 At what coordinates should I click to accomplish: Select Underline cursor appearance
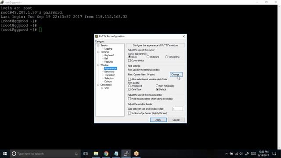(148, 57)
